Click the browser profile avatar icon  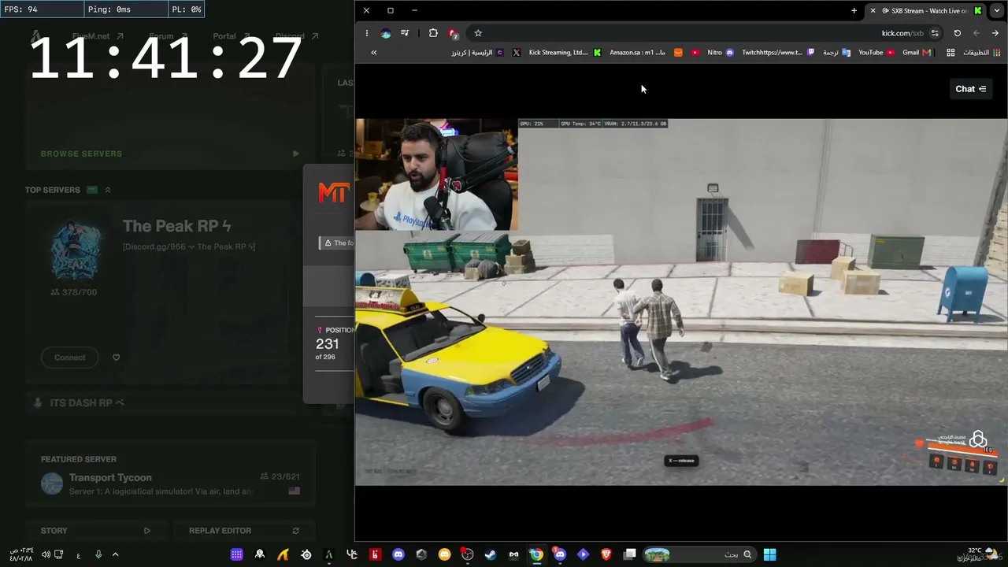pos(386,33)
